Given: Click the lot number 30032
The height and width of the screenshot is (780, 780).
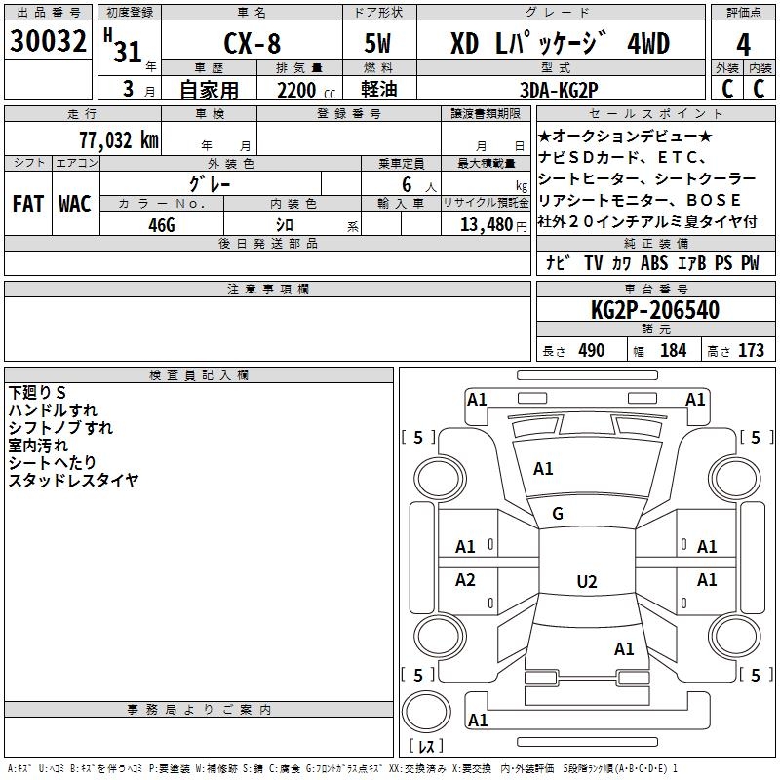Looking at the screenshot, I should (48, 41).
